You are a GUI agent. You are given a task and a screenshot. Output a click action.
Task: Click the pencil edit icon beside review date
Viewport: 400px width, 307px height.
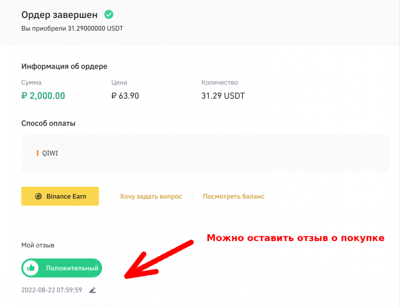click(92, 290)
